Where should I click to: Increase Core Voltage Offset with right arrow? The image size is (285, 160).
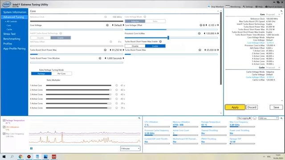(x=218, y=25)
